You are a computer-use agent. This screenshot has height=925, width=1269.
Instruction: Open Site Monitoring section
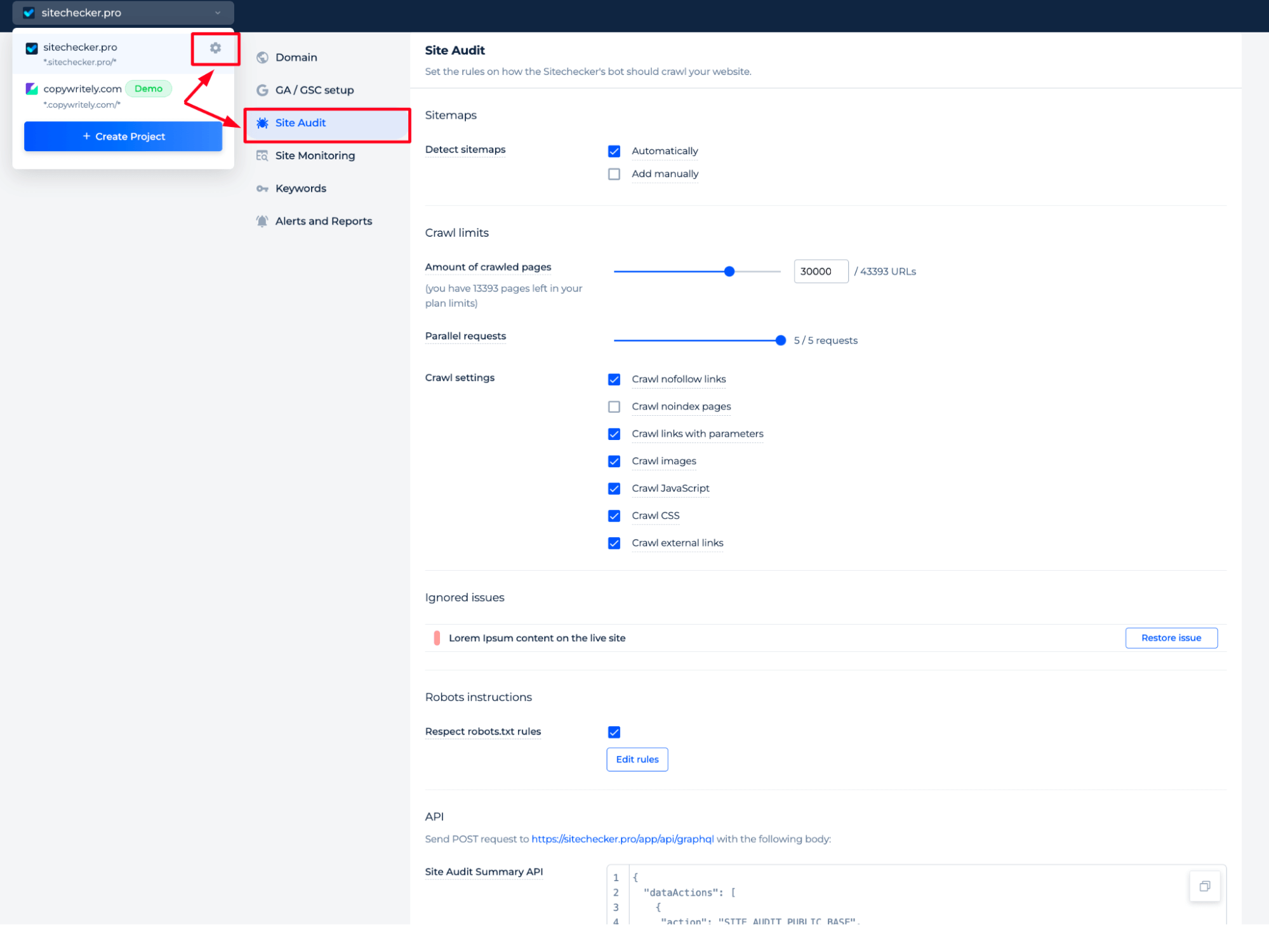(x=314, y=155)
